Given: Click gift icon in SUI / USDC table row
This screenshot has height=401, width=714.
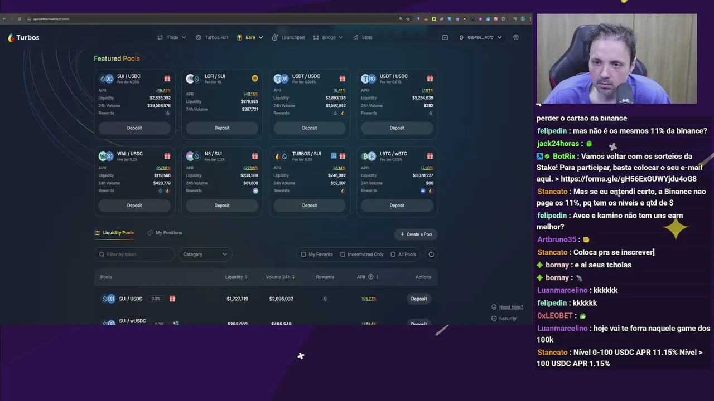Looking at the screenshot, I should pyautogui.click(x=172, y=299).
